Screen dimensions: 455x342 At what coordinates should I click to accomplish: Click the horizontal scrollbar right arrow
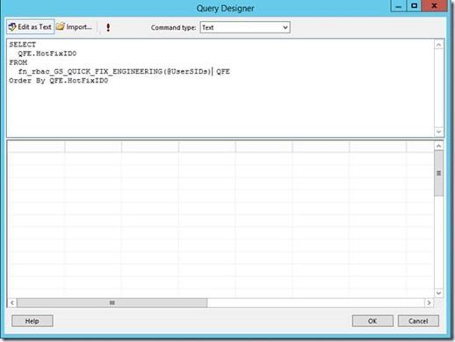pos(429,303)
